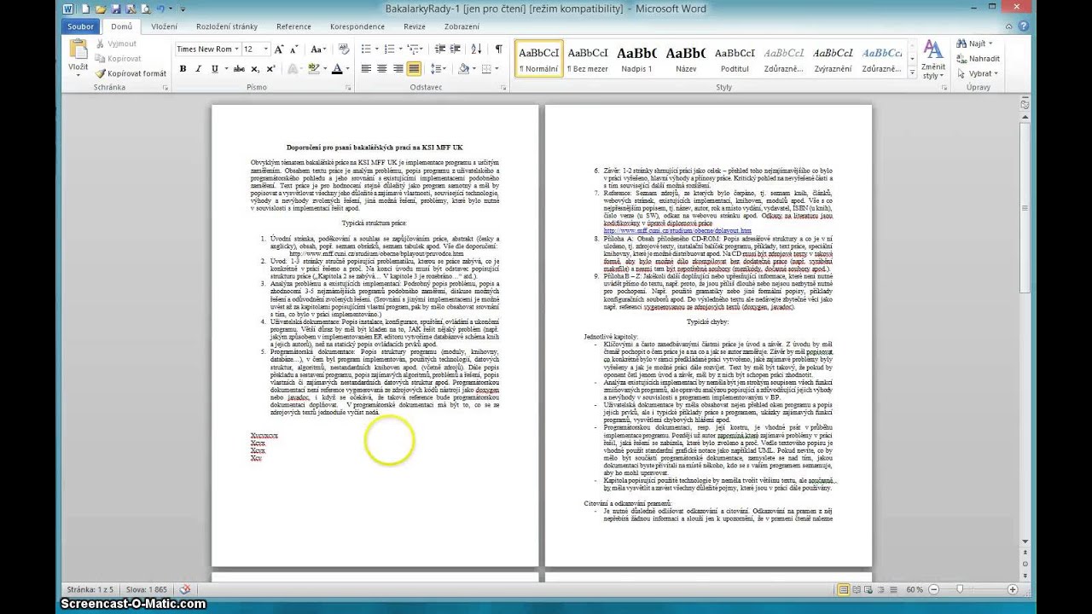
Task: Toggle Underline formatting
Action: tap(215, 69)
